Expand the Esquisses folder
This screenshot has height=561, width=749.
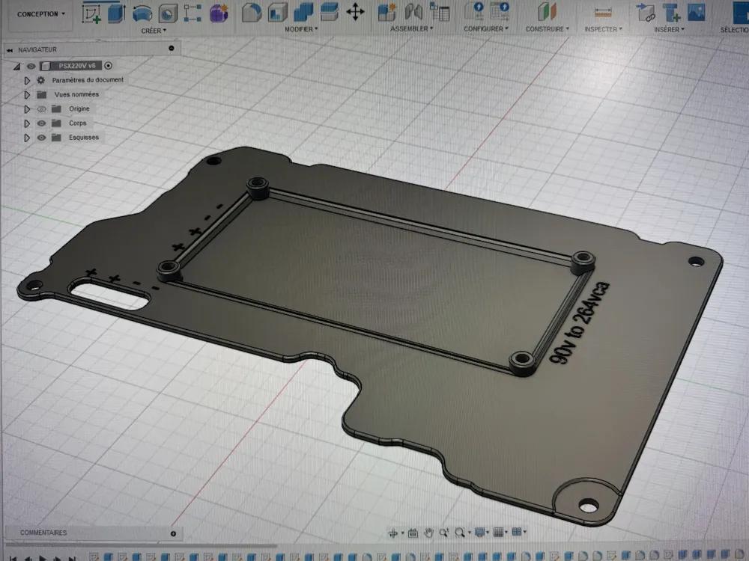[x=27, y=138]
